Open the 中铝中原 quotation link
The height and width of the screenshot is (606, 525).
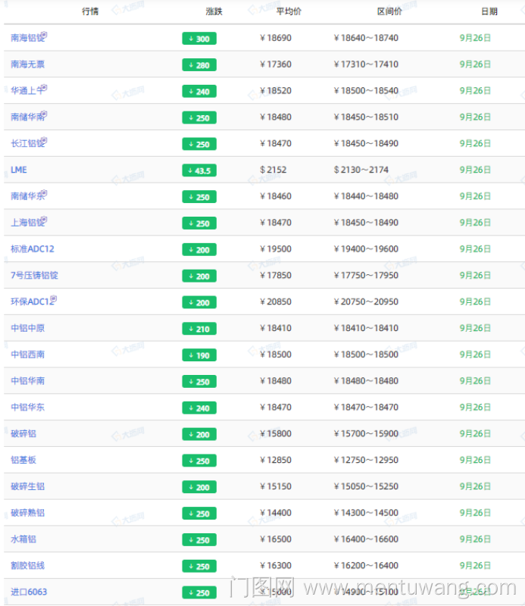(x=27, y=328)
